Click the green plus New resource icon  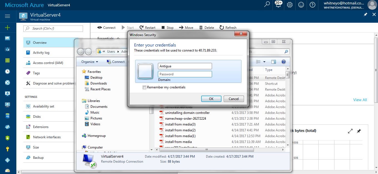[7, 27]
